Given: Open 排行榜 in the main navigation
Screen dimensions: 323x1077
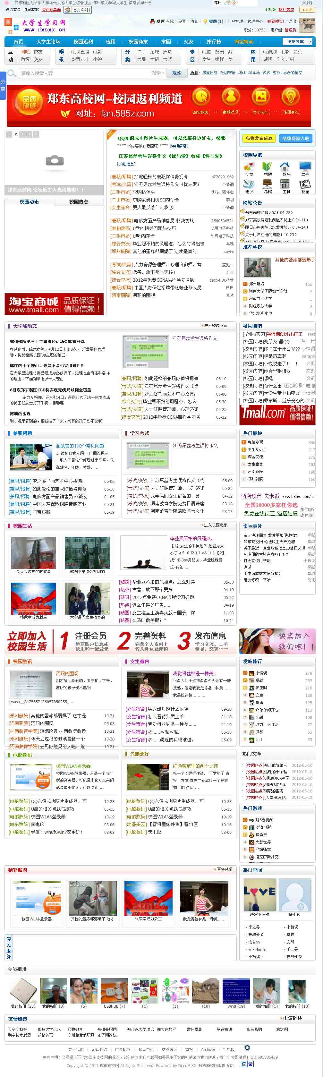Looking at the screenshot, I should 214,41.
